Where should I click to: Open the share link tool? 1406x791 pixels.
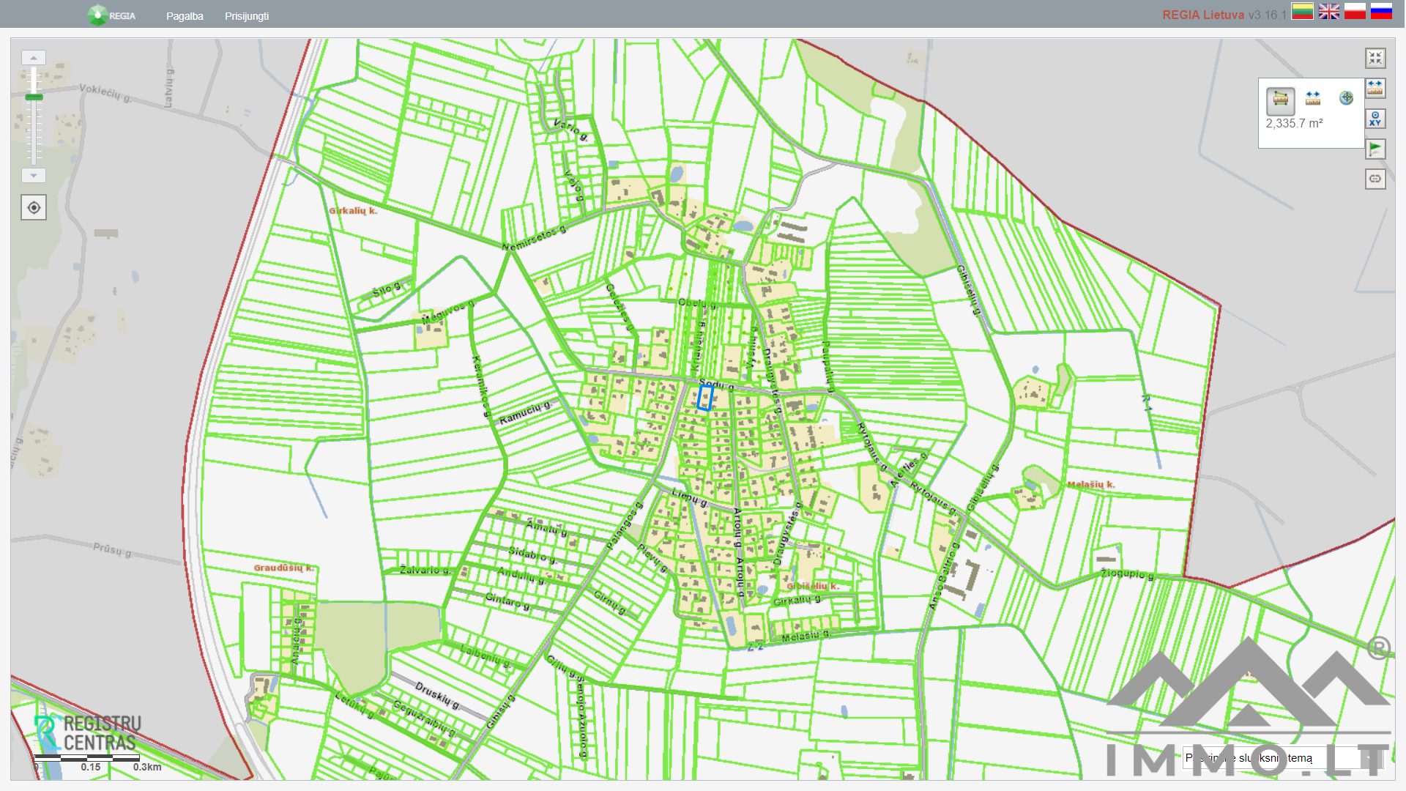coord(1375,179)
